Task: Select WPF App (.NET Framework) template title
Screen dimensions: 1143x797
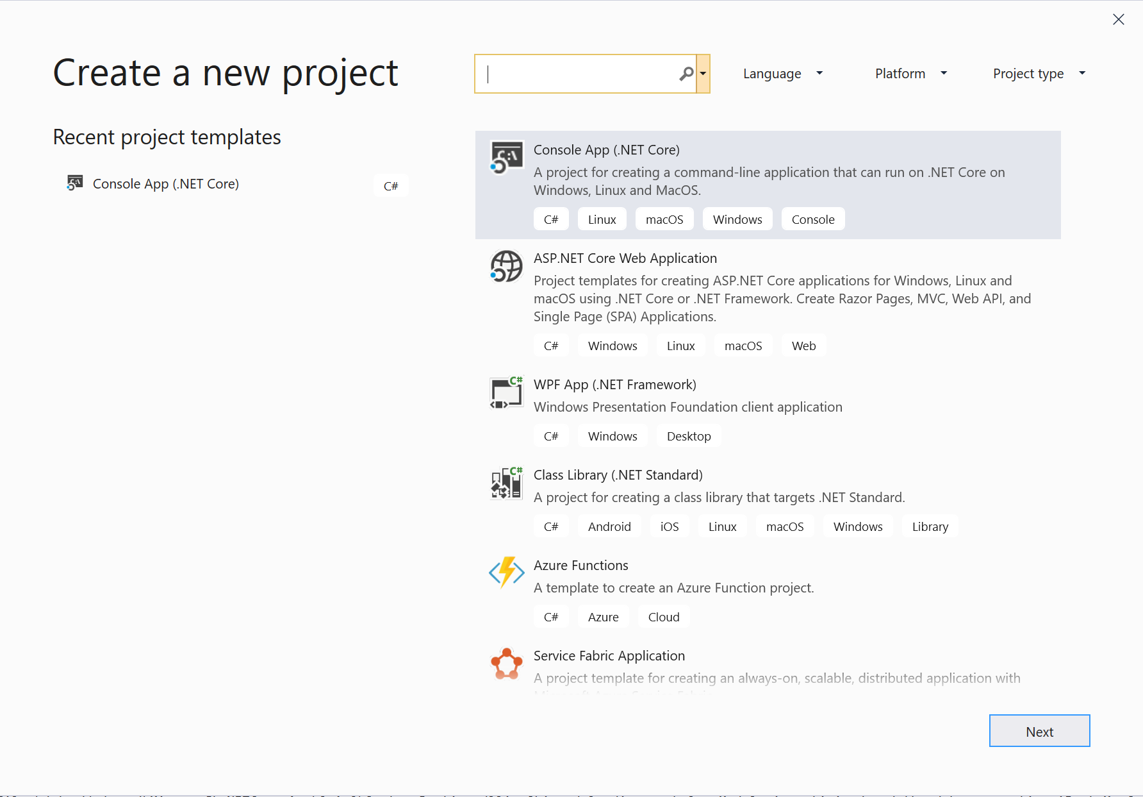Action: (615, 385)
